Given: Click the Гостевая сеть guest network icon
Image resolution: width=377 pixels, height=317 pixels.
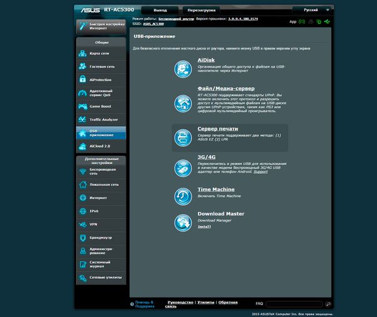Looking at the screenshot, I should tap(82, 67).
